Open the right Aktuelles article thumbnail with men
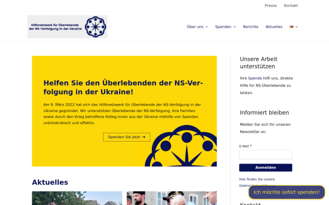Image resolution: width=329 pixels, height=205 pixels. 172,198
